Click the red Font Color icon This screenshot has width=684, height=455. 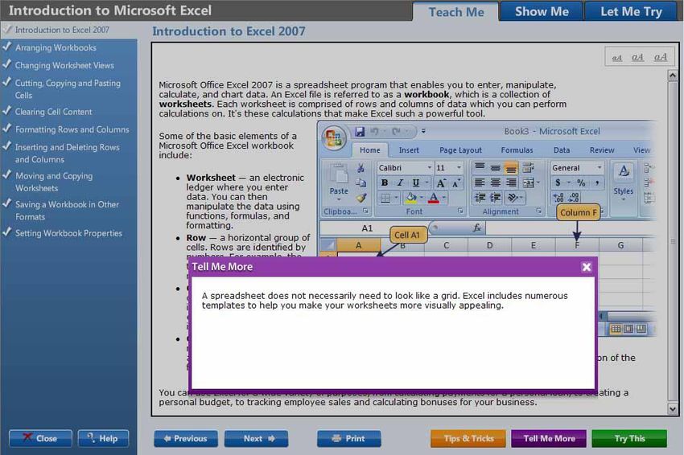pos(434,199)
